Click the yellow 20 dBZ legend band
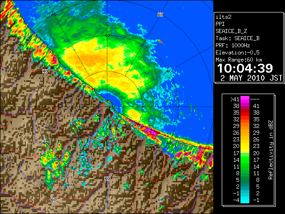285x214 pixels. click(x=245, y=146)
